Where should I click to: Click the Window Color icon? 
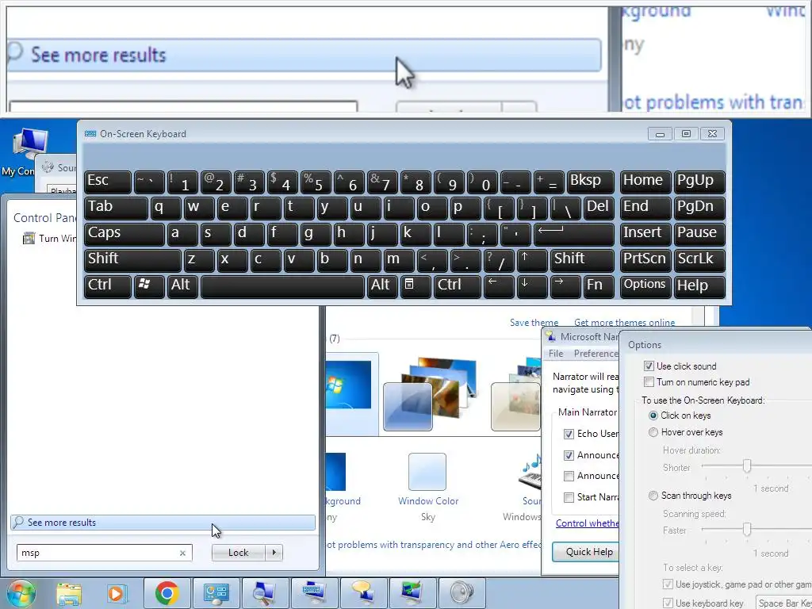click(427, 472)
